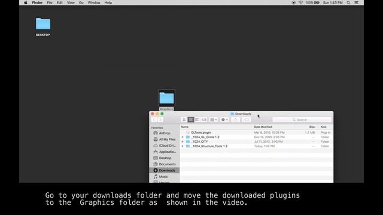
Task: Open the Action gear dropdown
Action: point(224,119)
